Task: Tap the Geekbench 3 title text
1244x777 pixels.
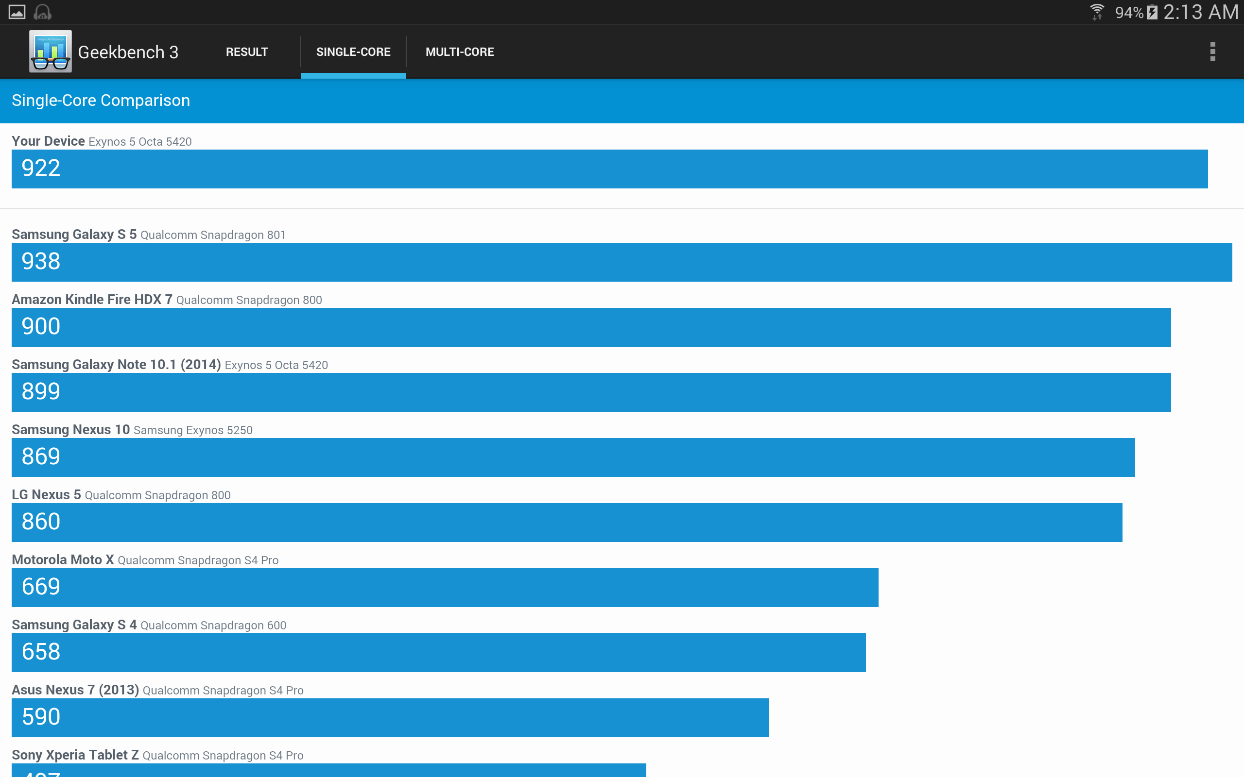Action: coord(128,52)
